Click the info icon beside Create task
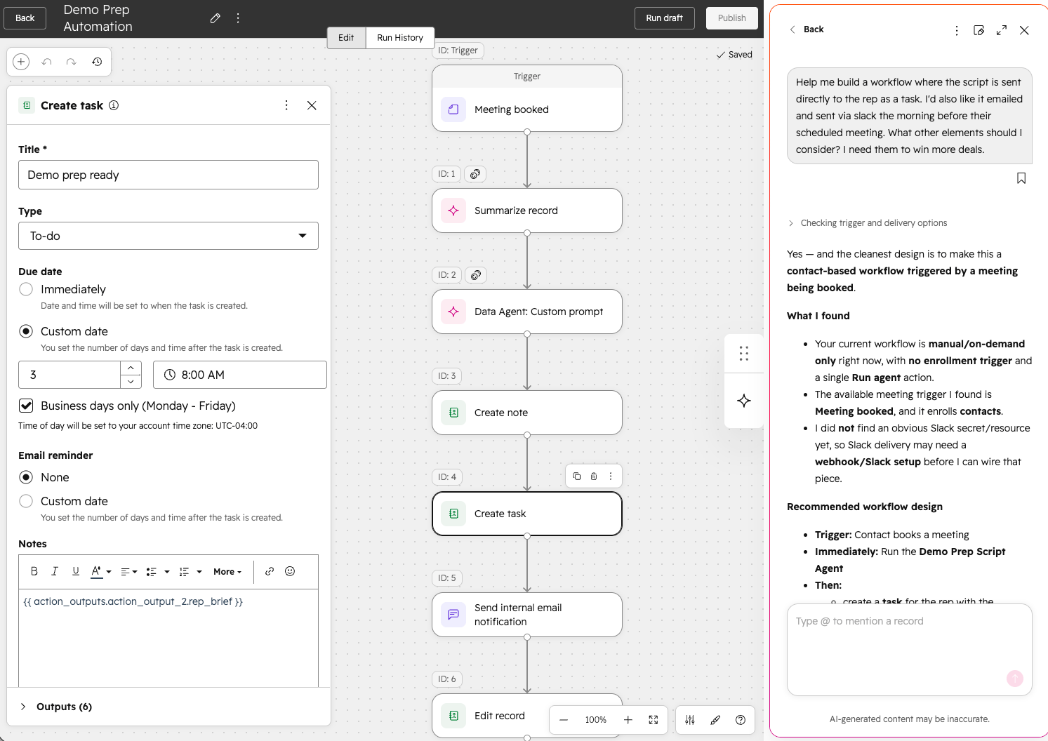The height and width of the screenshot is (741, 1048). (114, 105)
